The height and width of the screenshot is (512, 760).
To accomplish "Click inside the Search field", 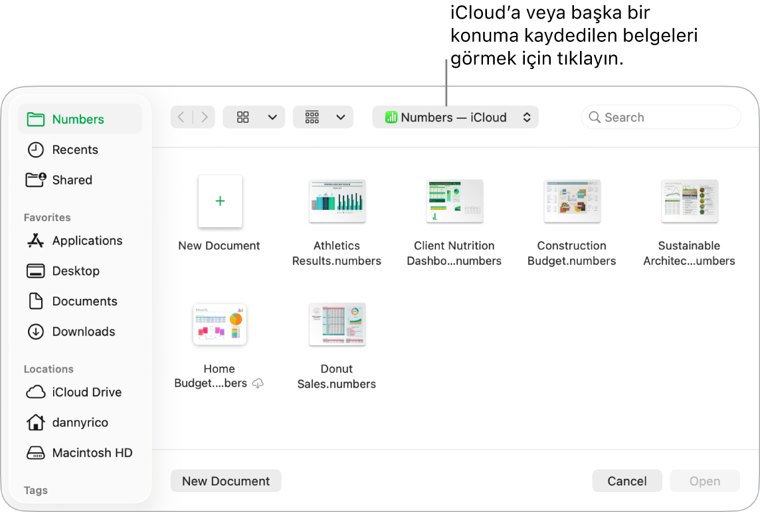I will pos(660,117).
